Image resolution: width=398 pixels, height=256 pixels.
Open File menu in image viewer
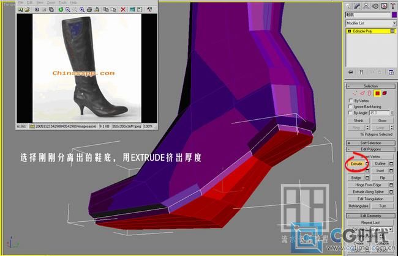click(x=21, y=2)
